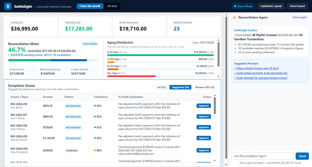Open prompt "Audit partial payments & fee discrepancies"
Screen dimensions: 312x167
point(261,73)
